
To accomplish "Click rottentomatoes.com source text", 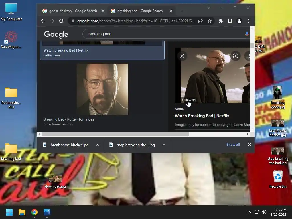I will (x=58, y=124).
